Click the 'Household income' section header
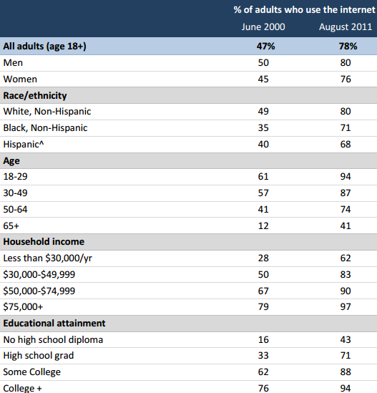 click(x=44, y=242)
